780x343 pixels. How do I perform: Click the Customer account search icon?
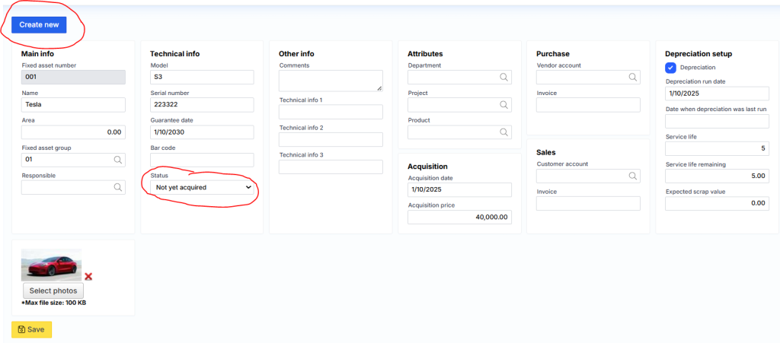pos(632,176)
